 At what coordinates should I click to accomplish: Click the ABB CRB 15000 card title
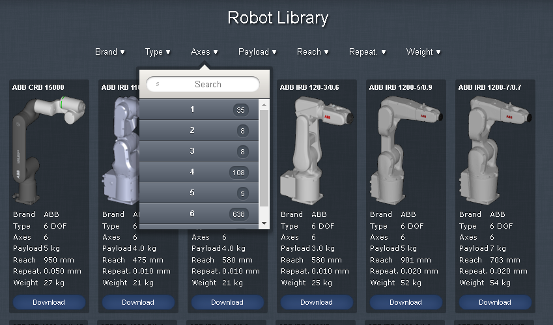pos(38,87)
